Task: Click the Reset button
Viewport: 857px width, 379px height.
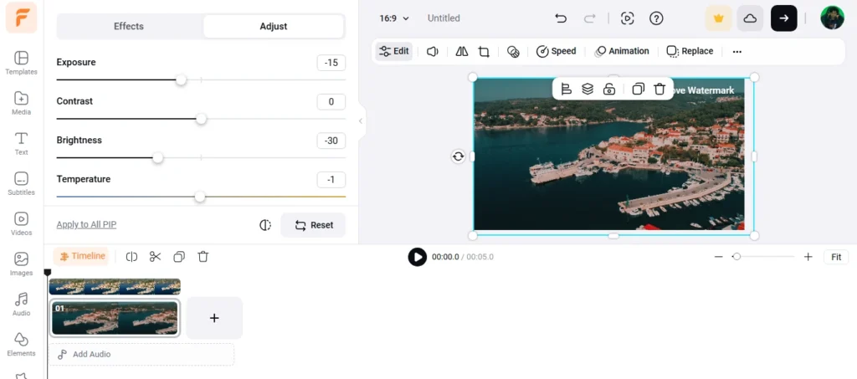Action: coord(313,225)
